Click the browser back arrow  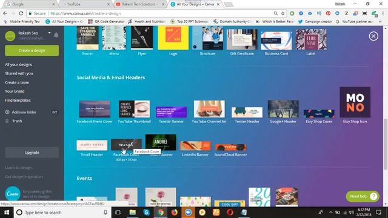5,13
